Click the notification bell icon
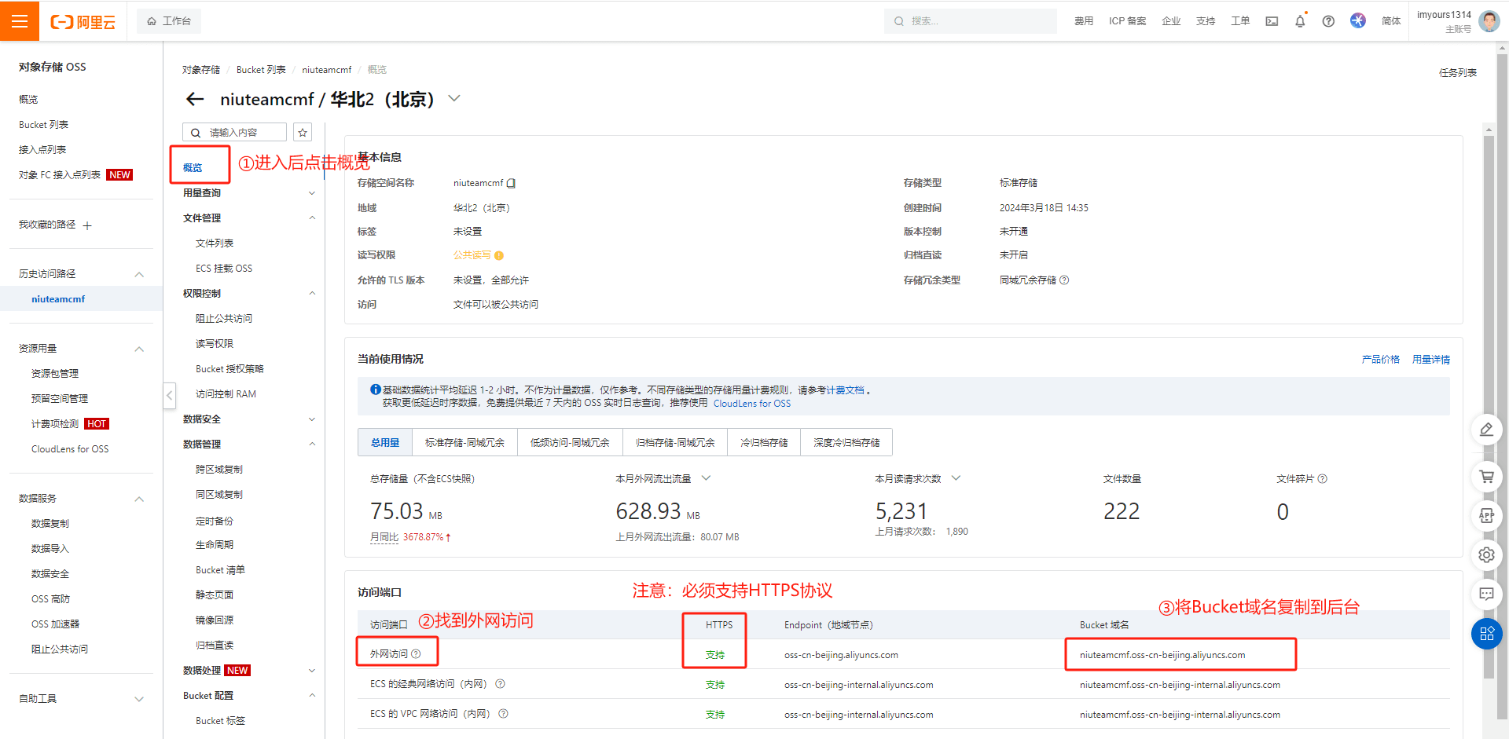Viewport: 1509px width, 739px height. click(x=1300, y=21)
